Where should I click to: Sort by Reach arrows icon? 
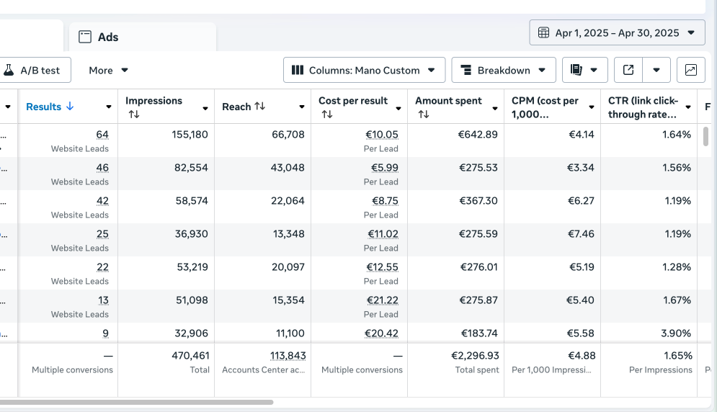pos(259,107)
